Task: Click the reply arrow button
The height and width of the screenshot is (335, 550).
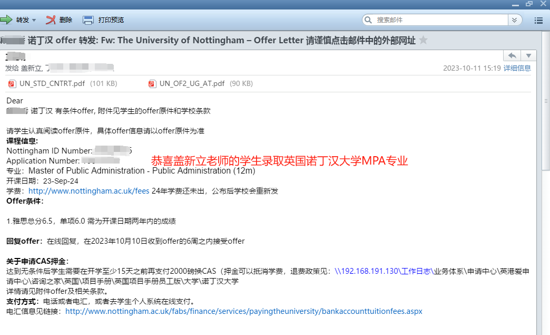Action: [x=512, y=56]
